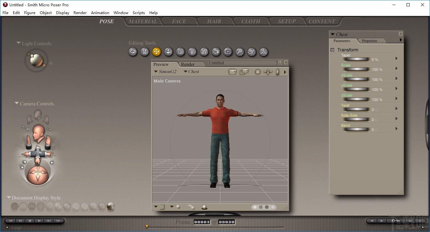Open the Scripts menu
Screen dimensions: 430x232
[x=139, y=13]
